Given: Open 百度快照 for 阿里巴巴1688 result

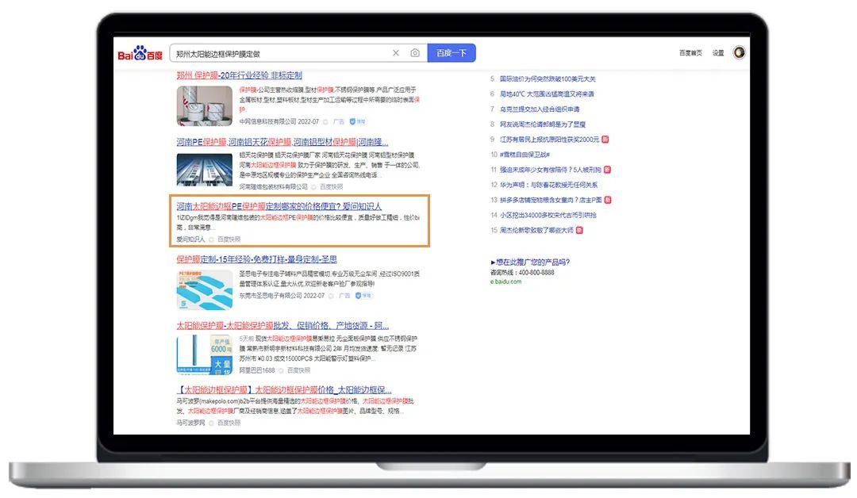Looking at the screenshot, I should click(x=298, y=370).
